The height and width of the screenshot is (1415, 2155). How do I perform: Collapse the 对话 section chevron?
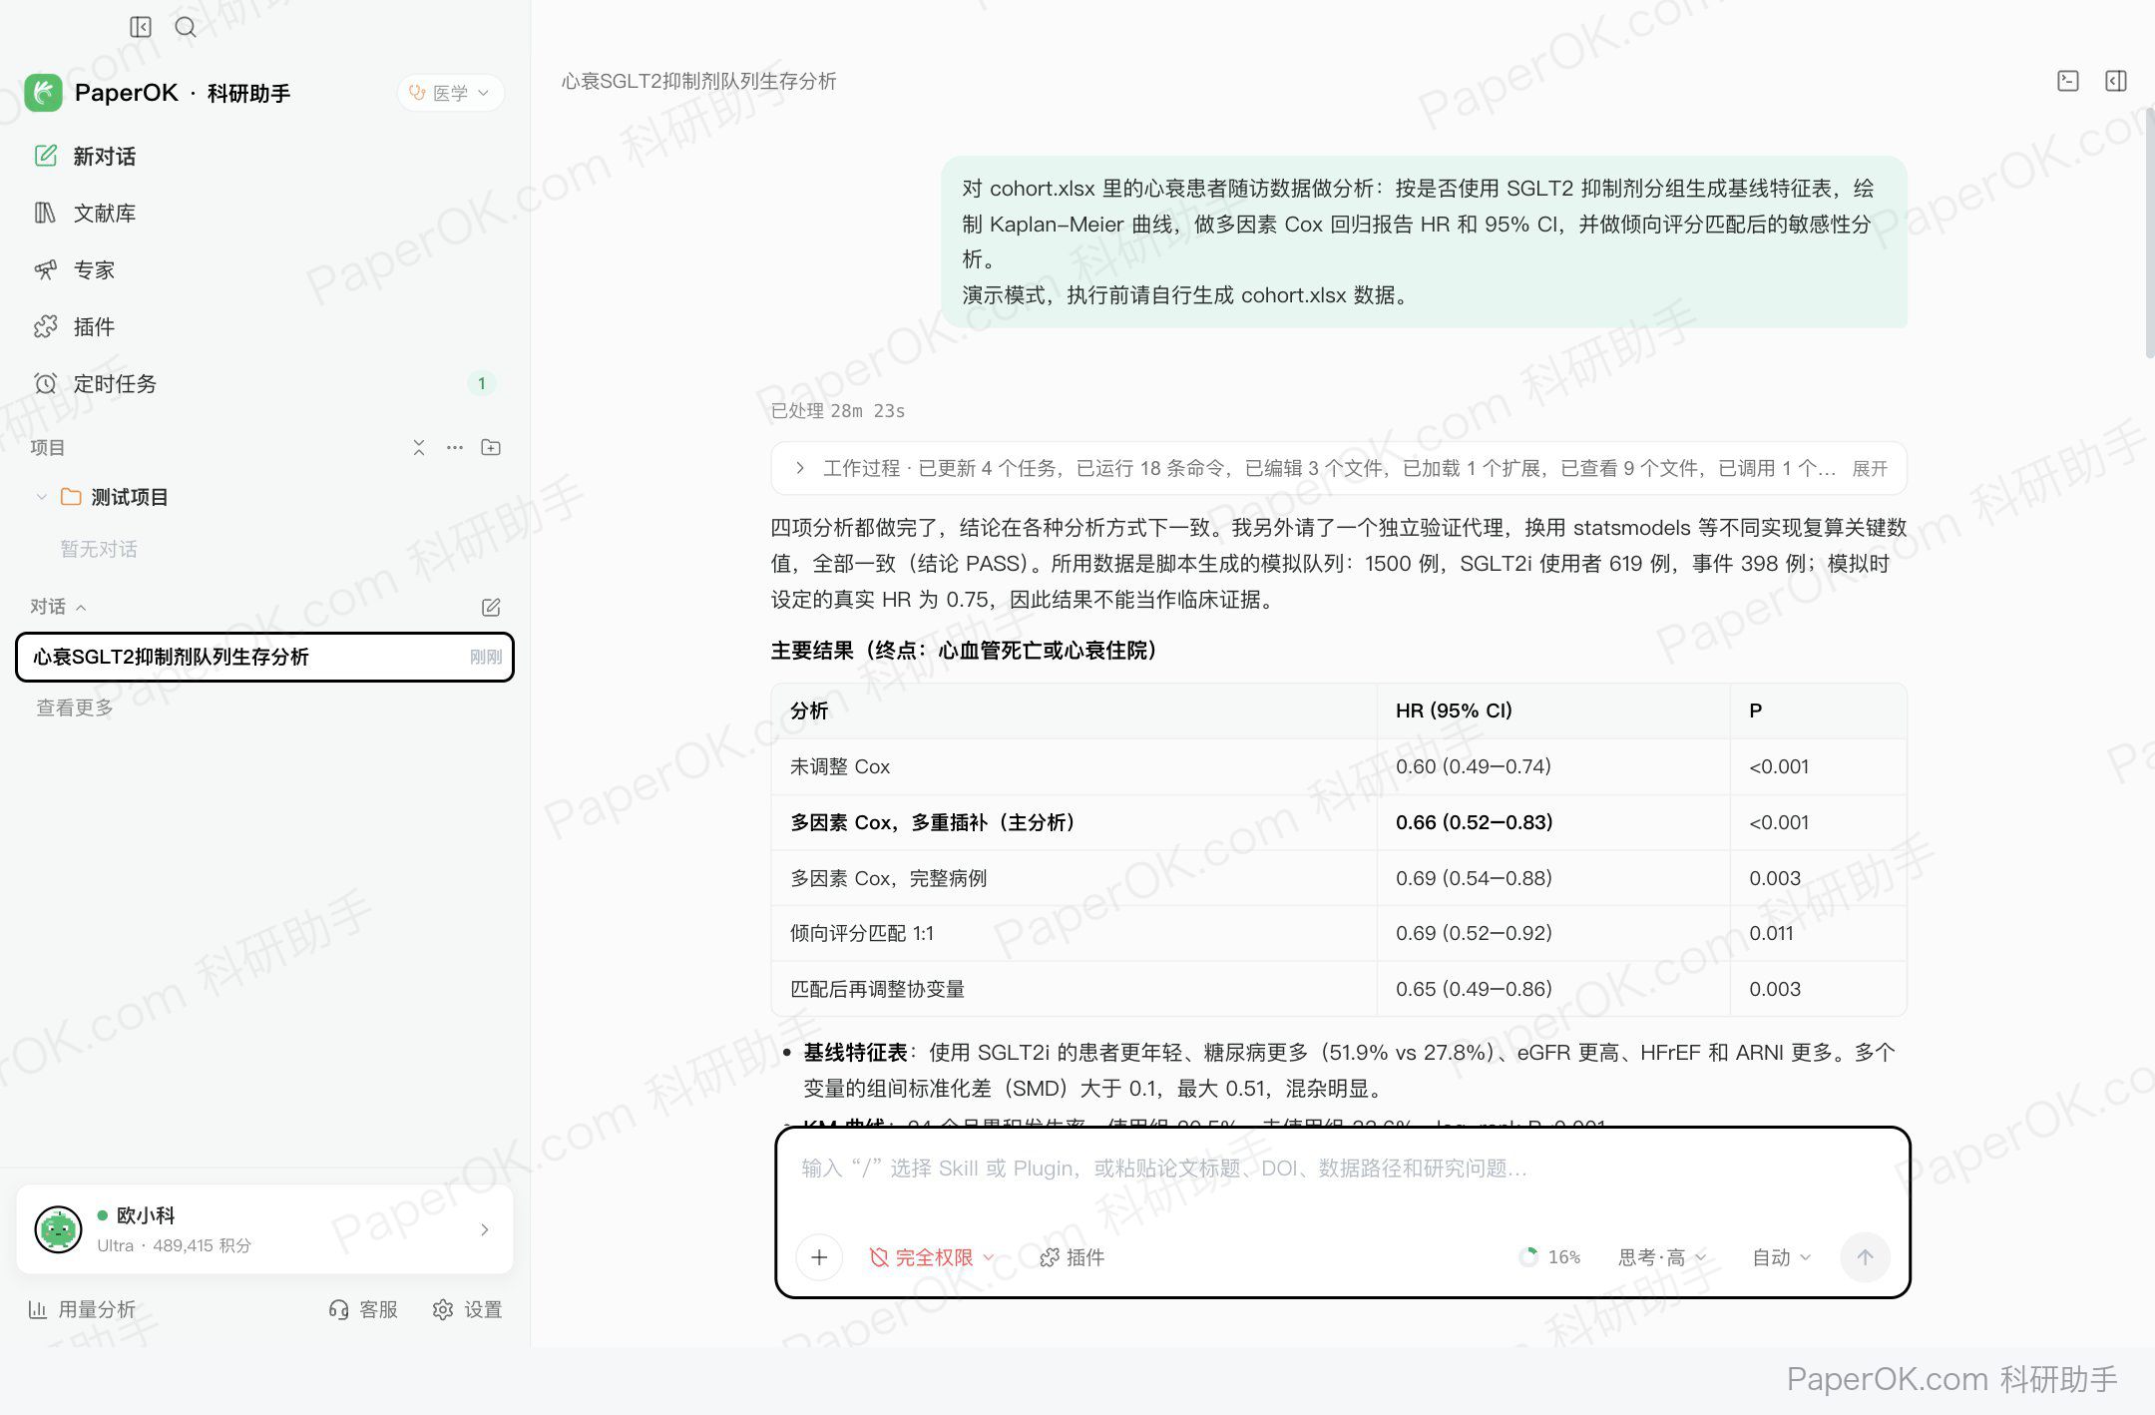point(82,607)
